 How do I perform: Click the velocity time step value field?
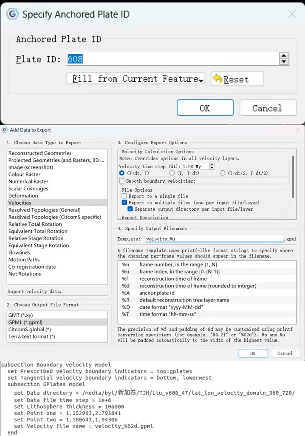(x=196, y=166)
